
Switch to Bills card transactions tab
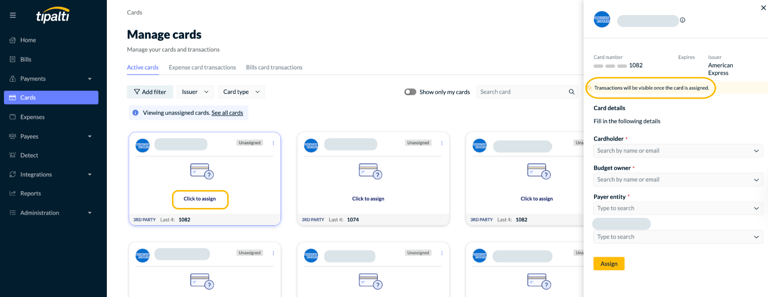(274, 67)
